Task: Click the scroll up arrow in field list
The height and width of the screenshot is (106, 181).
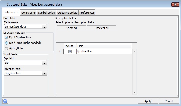Action: 134,51
